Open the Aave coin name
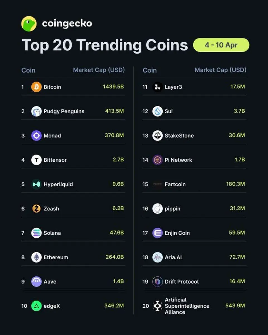268x335 pixels. coord(50,282)
